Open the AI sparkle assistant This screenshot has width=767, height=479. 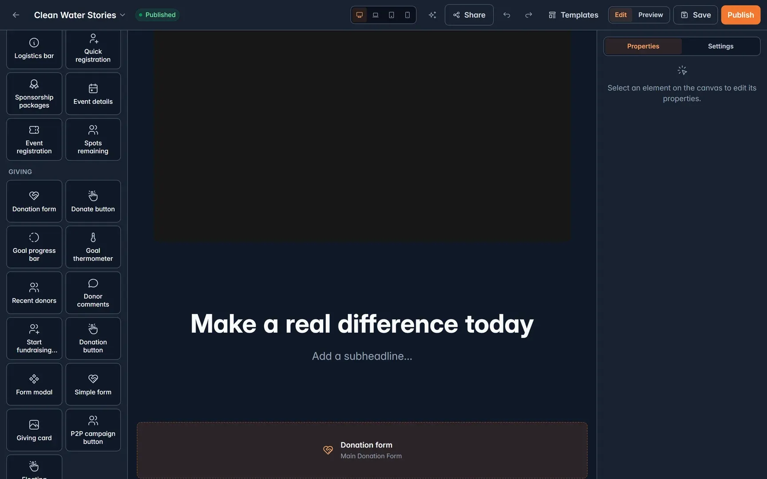point(432,15)
